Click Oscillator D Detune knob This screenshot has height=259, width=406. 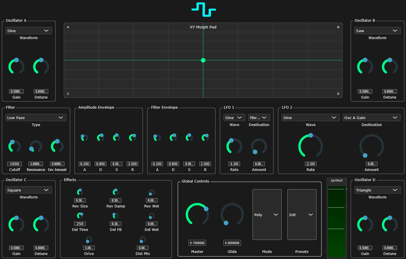click(x=390, y=224)
